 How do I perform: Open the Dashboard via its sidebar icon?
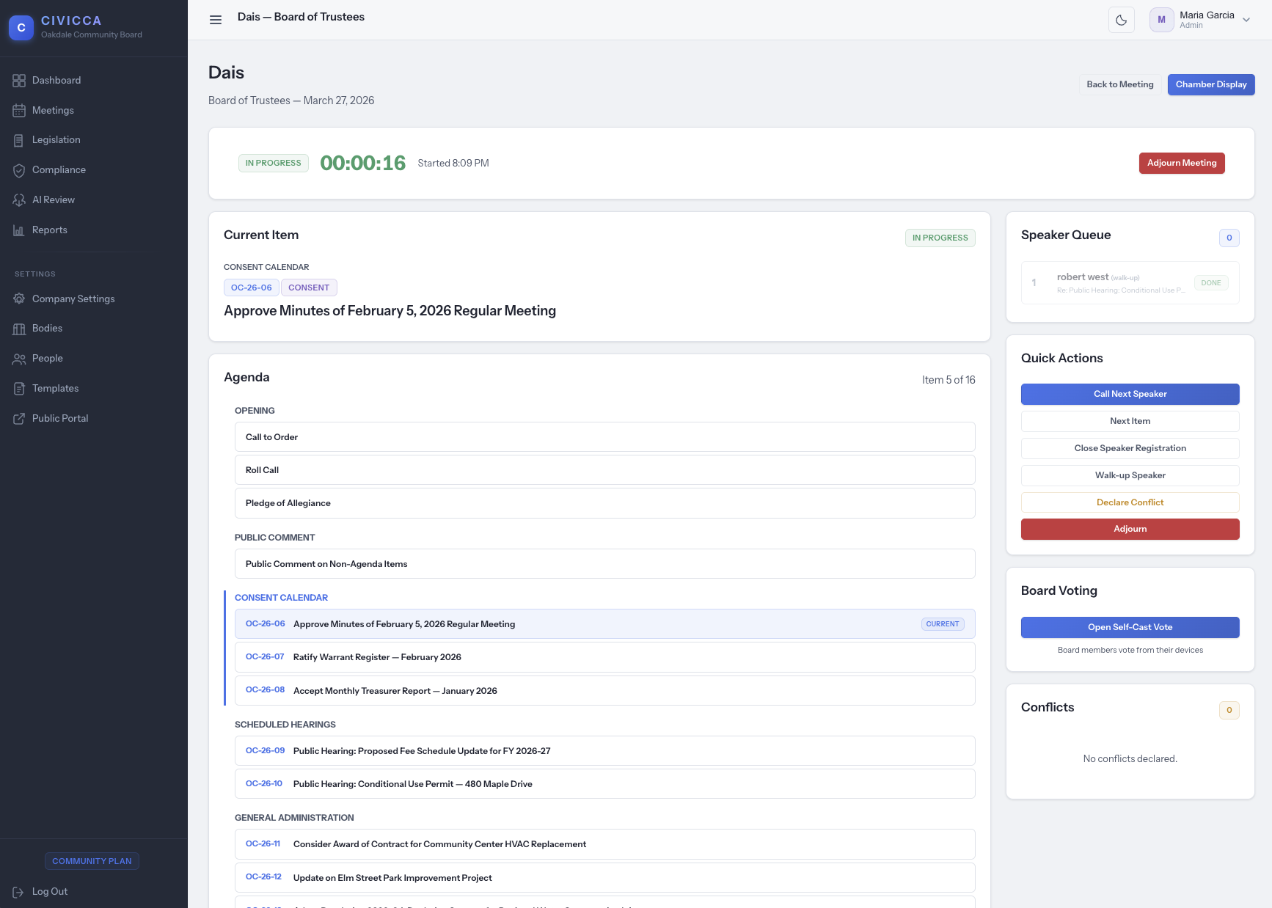click(19, 80)
